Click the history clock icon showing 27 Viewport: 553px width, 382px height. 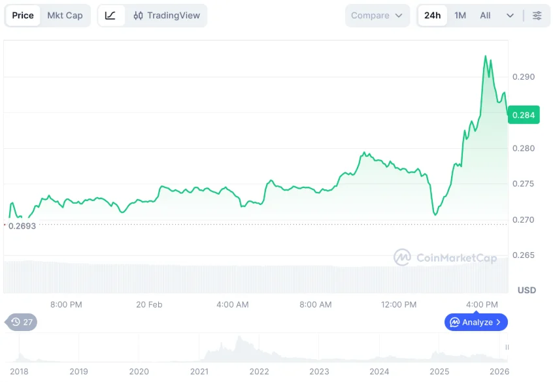pos(20,322)
